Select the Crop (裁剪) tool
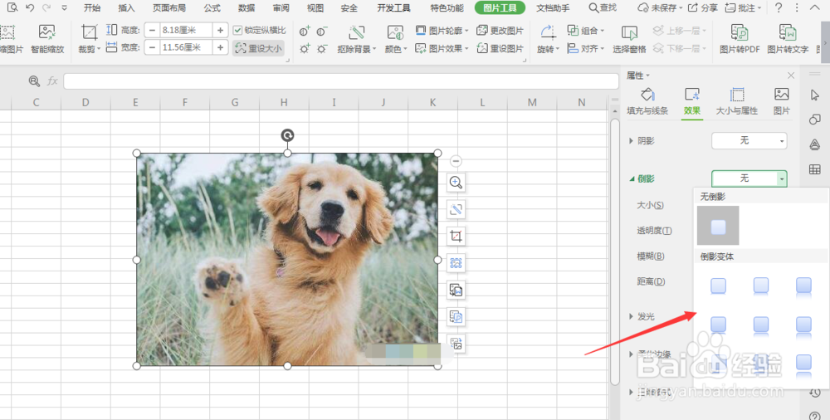Image resolution: width=830 pixels, height=420 pixels. pyautogui.click(x=89, y=39)
